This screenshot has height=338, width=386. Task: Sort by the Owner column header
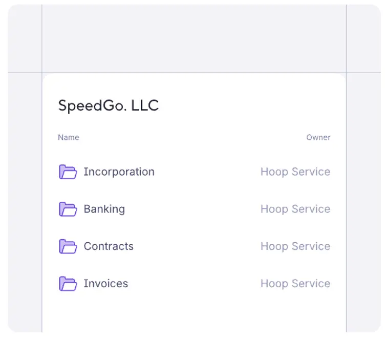[318, 137]
